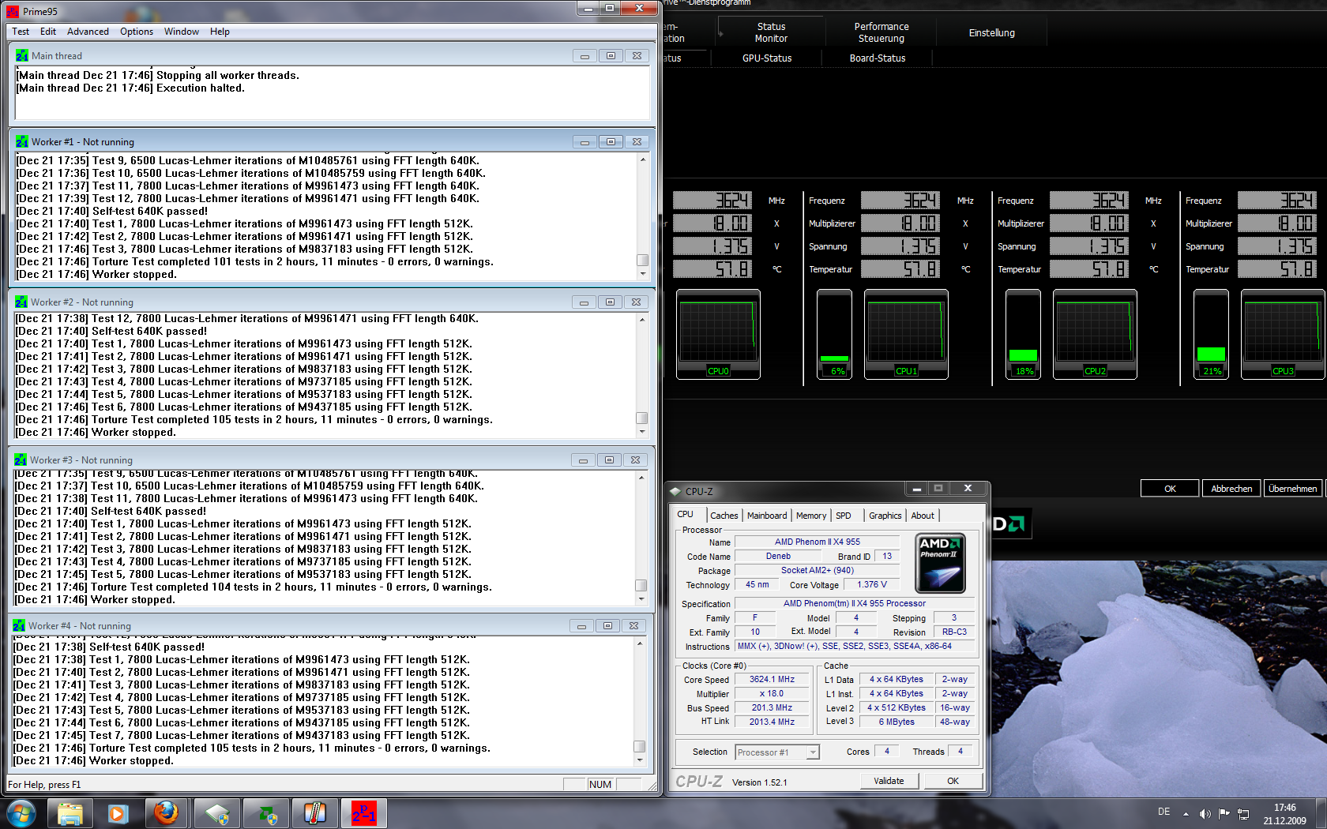
Task: Switch to the Memory tab in CPU-Z
Action: 811,516
